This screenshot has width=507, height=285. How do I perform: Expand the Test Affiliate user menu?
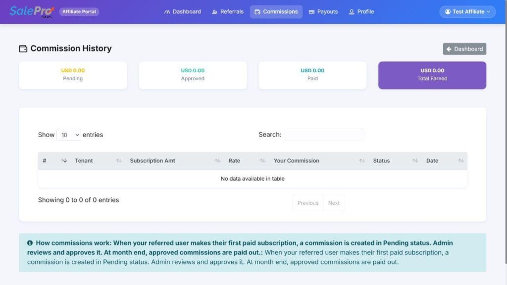[x=467, y=12]
